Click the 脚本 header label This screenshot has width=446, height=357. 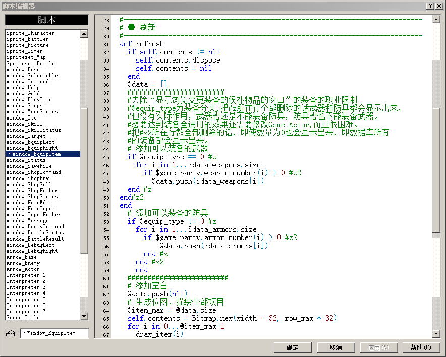coord(46,20)
